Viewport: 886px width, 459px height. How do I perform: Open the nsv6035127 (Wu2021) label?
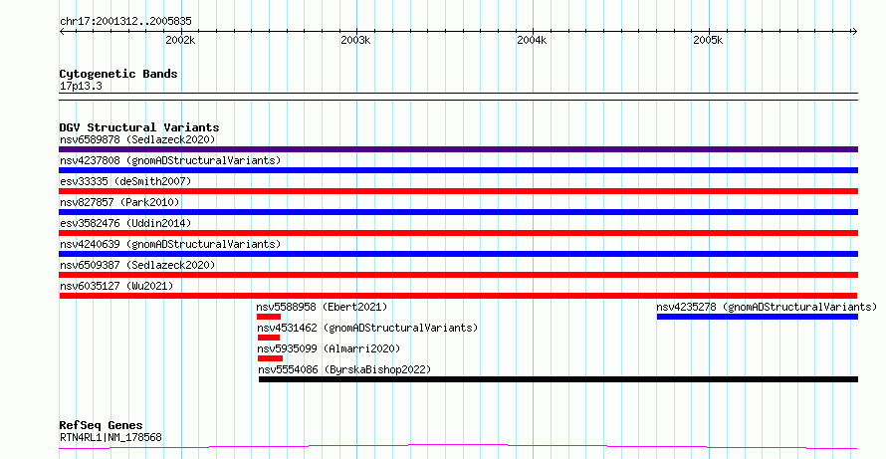(x=116, y=286)
